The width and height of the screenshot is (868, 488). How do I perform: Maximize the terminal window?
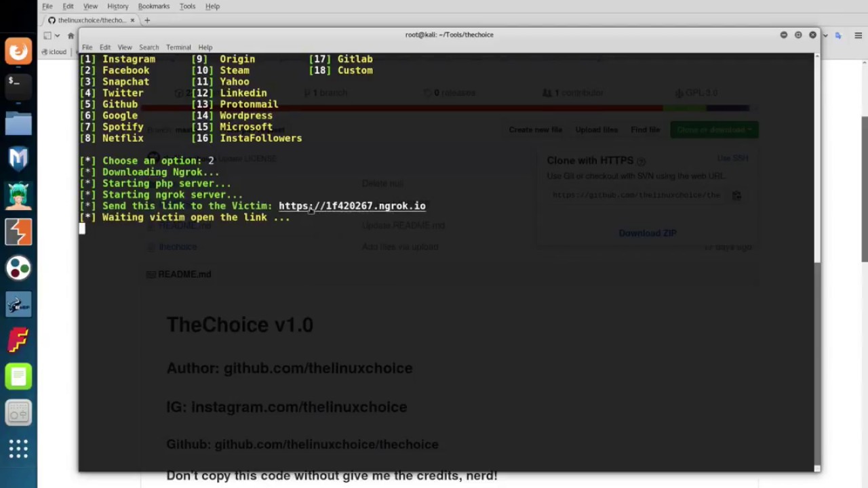[798, 35]
